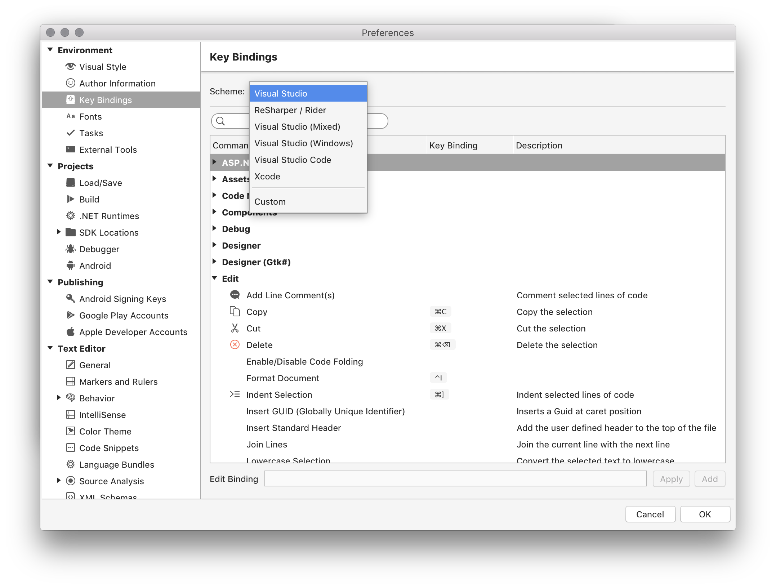The height and width of the screenshot is (588, 776).
Task: Click the Key Bindings sidebar icon
Action: tap(71, 100)
